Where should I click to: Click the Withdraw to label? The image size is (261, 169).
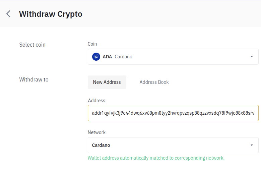pyautogui.click(x=34, y=79)
